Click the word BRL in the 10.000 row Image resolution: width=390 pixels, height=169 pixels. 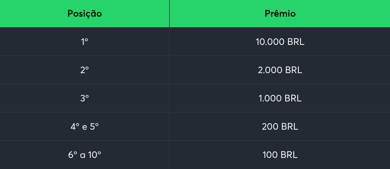[296, 42]
